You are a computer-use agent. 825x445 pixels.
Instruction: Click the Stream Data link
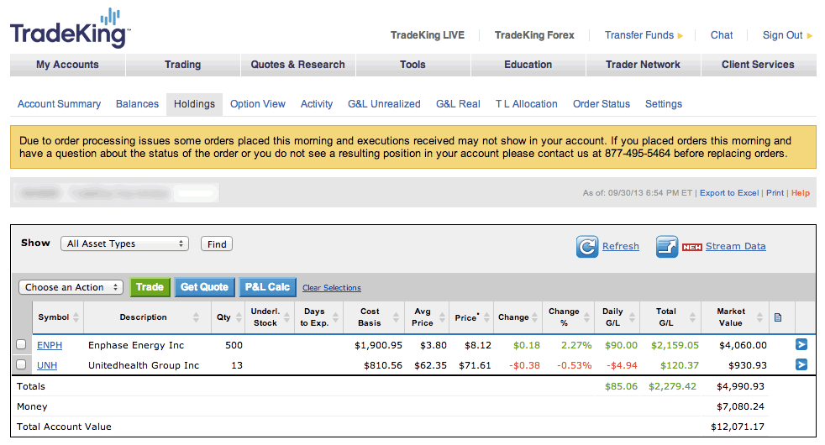pos(736,246)
